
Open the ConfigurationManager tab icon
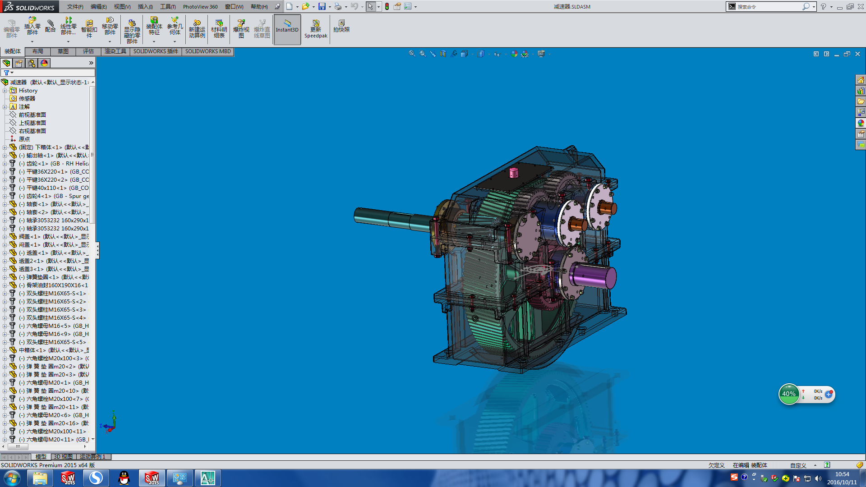coord(32,63)
